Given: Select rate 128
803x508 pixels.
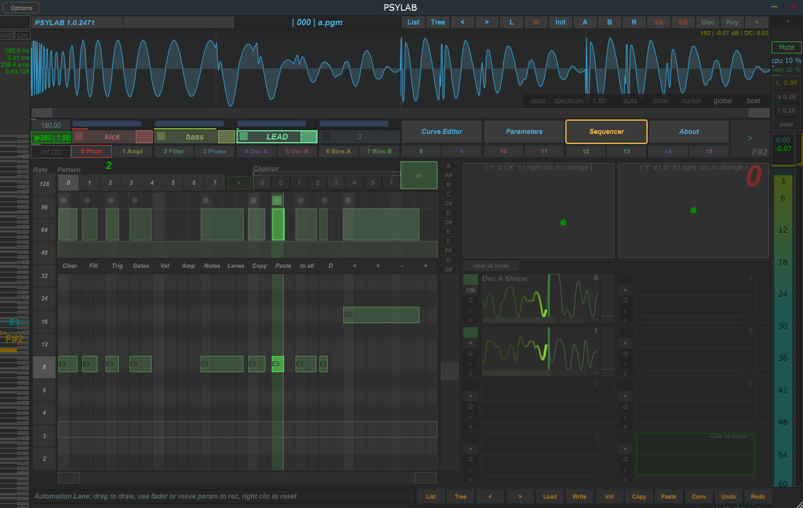Looking at the screenshot, I should point(44,183).
